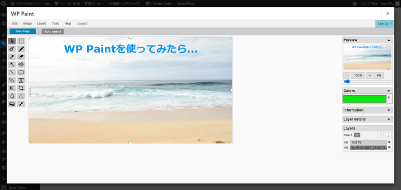The width and height of the screenshot is (401, 190).
Task: Select the Text #3 layer row
Action: 368,142
